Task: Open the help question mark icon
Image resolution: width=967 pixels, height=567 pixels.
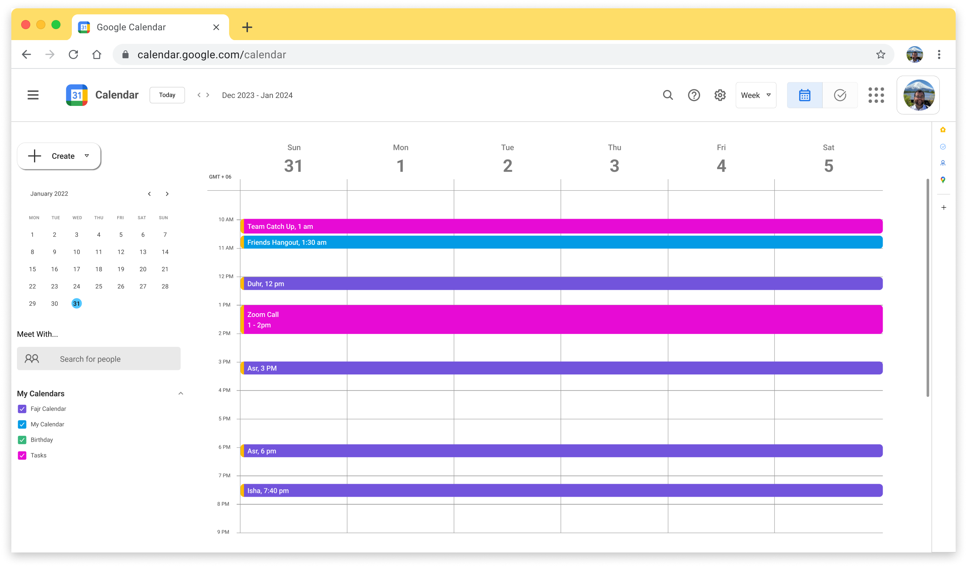Action: [694, 95]
